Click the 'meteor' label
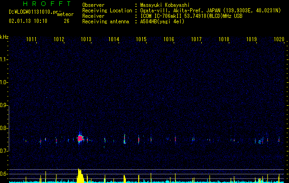The image size is (289, 183). pos(65,14)
